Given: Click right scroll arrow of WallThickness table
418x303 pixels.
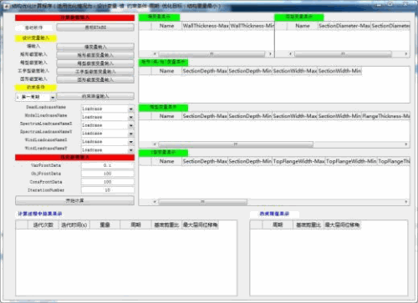Looking at the screenshot, I should pyautogui.click(x=270, y=53).
